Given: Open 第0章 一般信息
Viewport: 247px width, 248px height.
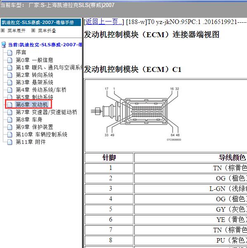Looking at the screenshot, I should [34, 60].
